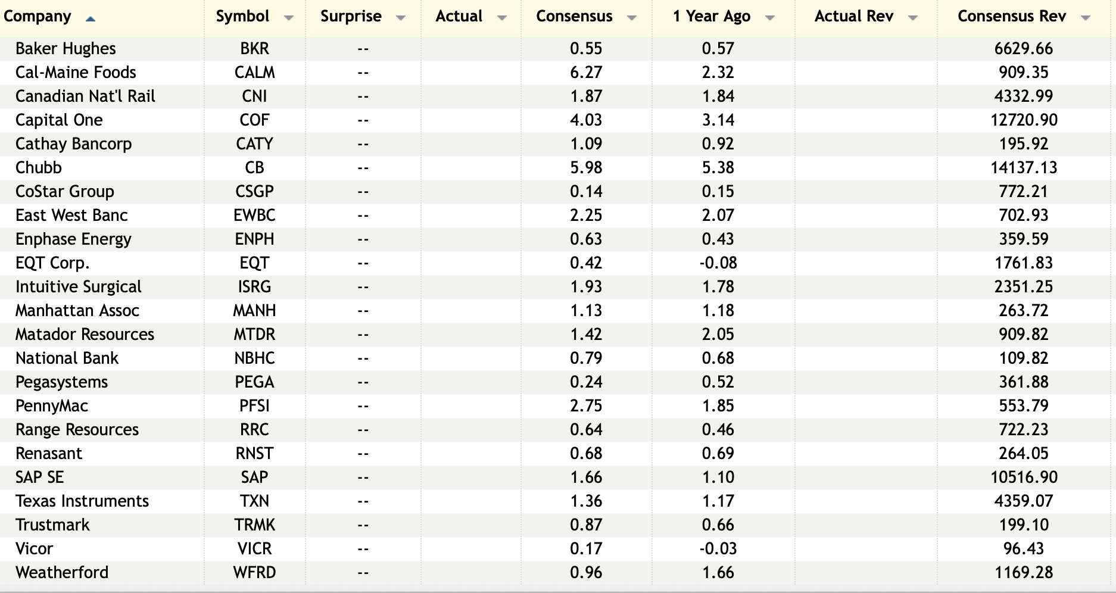Click the CALM ticker symbol
The width and height of the screenshot is (1116, 593).
pyautogui.click(x=254, y=73)
